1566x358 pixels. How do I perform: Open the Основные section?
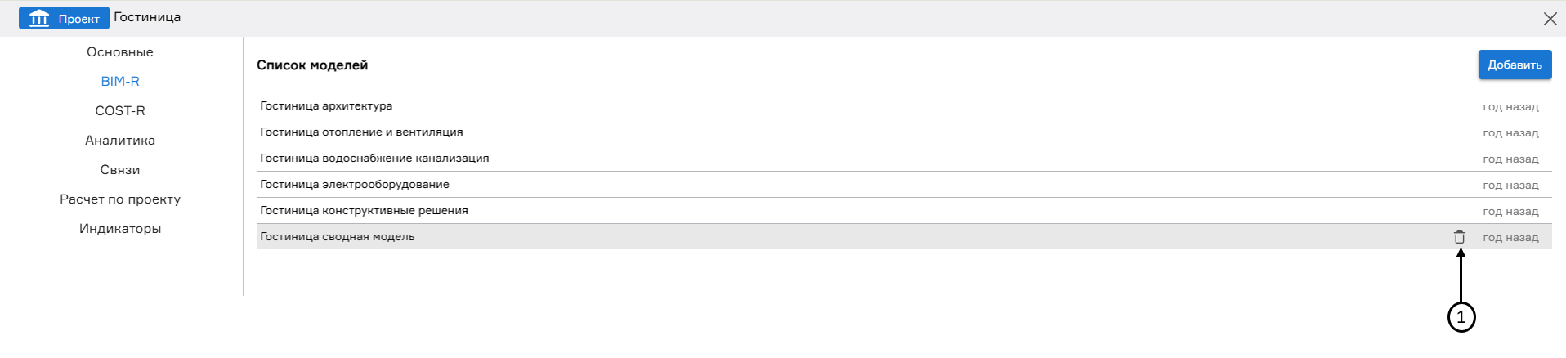(x=120, y=52)
